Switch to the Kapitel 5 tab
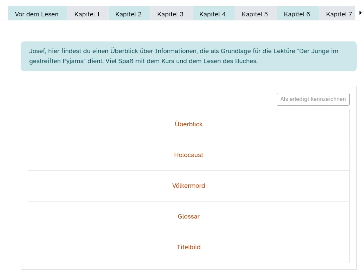Viewport: 364px width, 272px height. [x=255, y=14]
